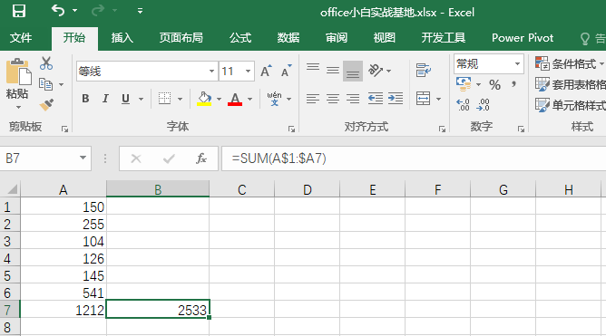Open the 等线 font name dropdown
606x336 pixels.
211,71
